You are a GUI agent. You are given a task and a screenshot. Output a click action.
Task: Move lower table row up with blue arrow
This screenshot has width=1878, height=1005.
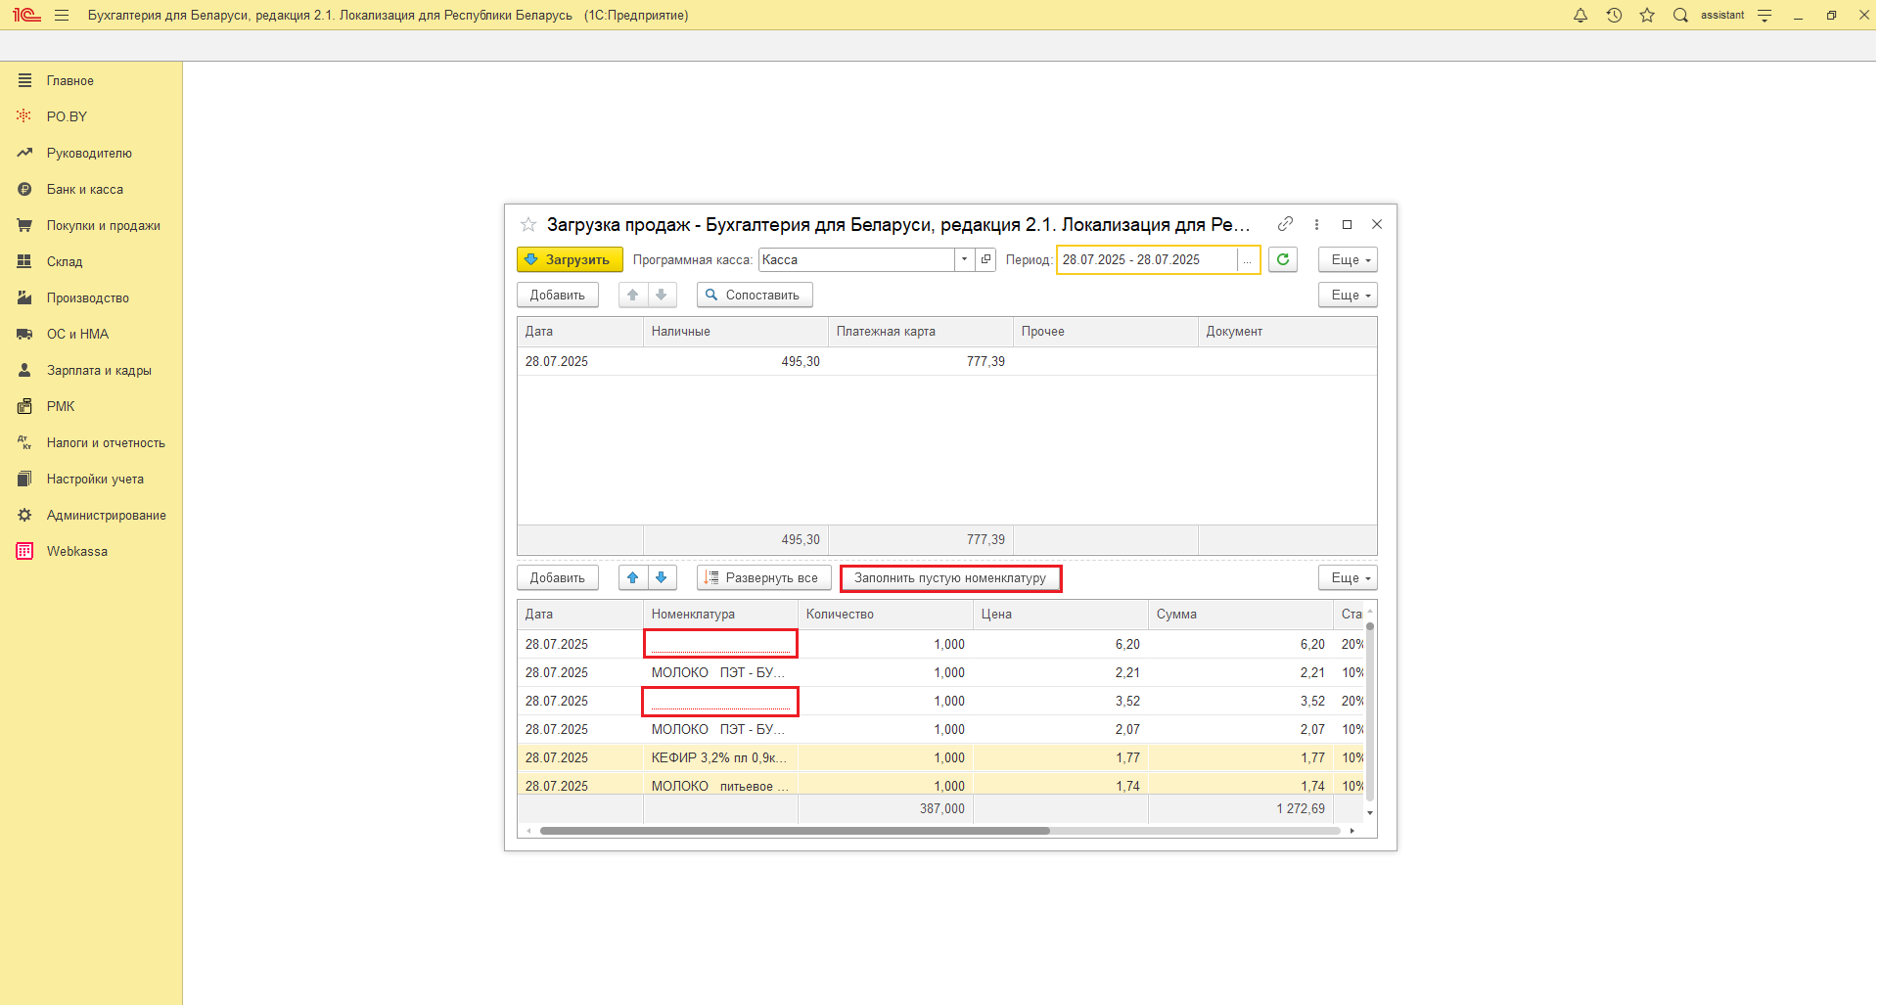(633, 577)
